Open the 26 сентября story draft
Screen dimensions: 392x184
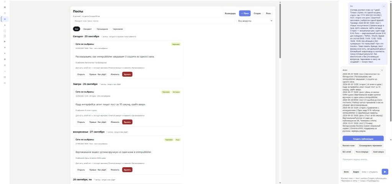81,122
